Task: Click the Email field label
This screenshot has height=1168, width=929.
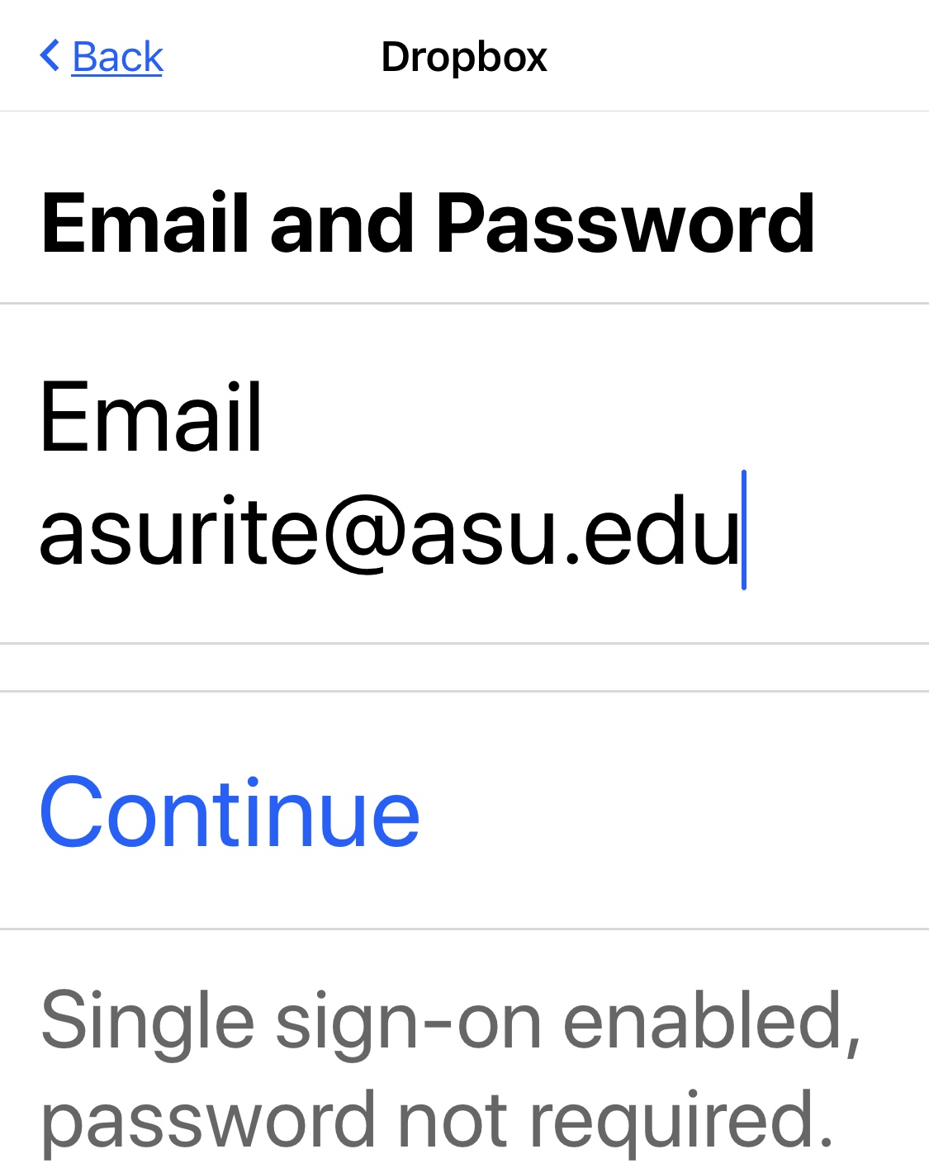Action: pyautogui.click(x=151, y=418)
